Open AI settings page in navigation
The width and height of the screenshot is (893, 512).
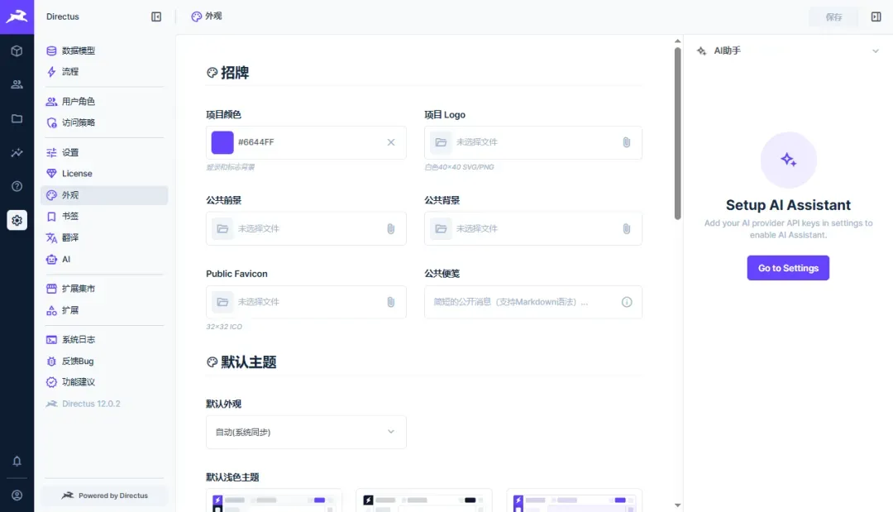tap(104, 259)
